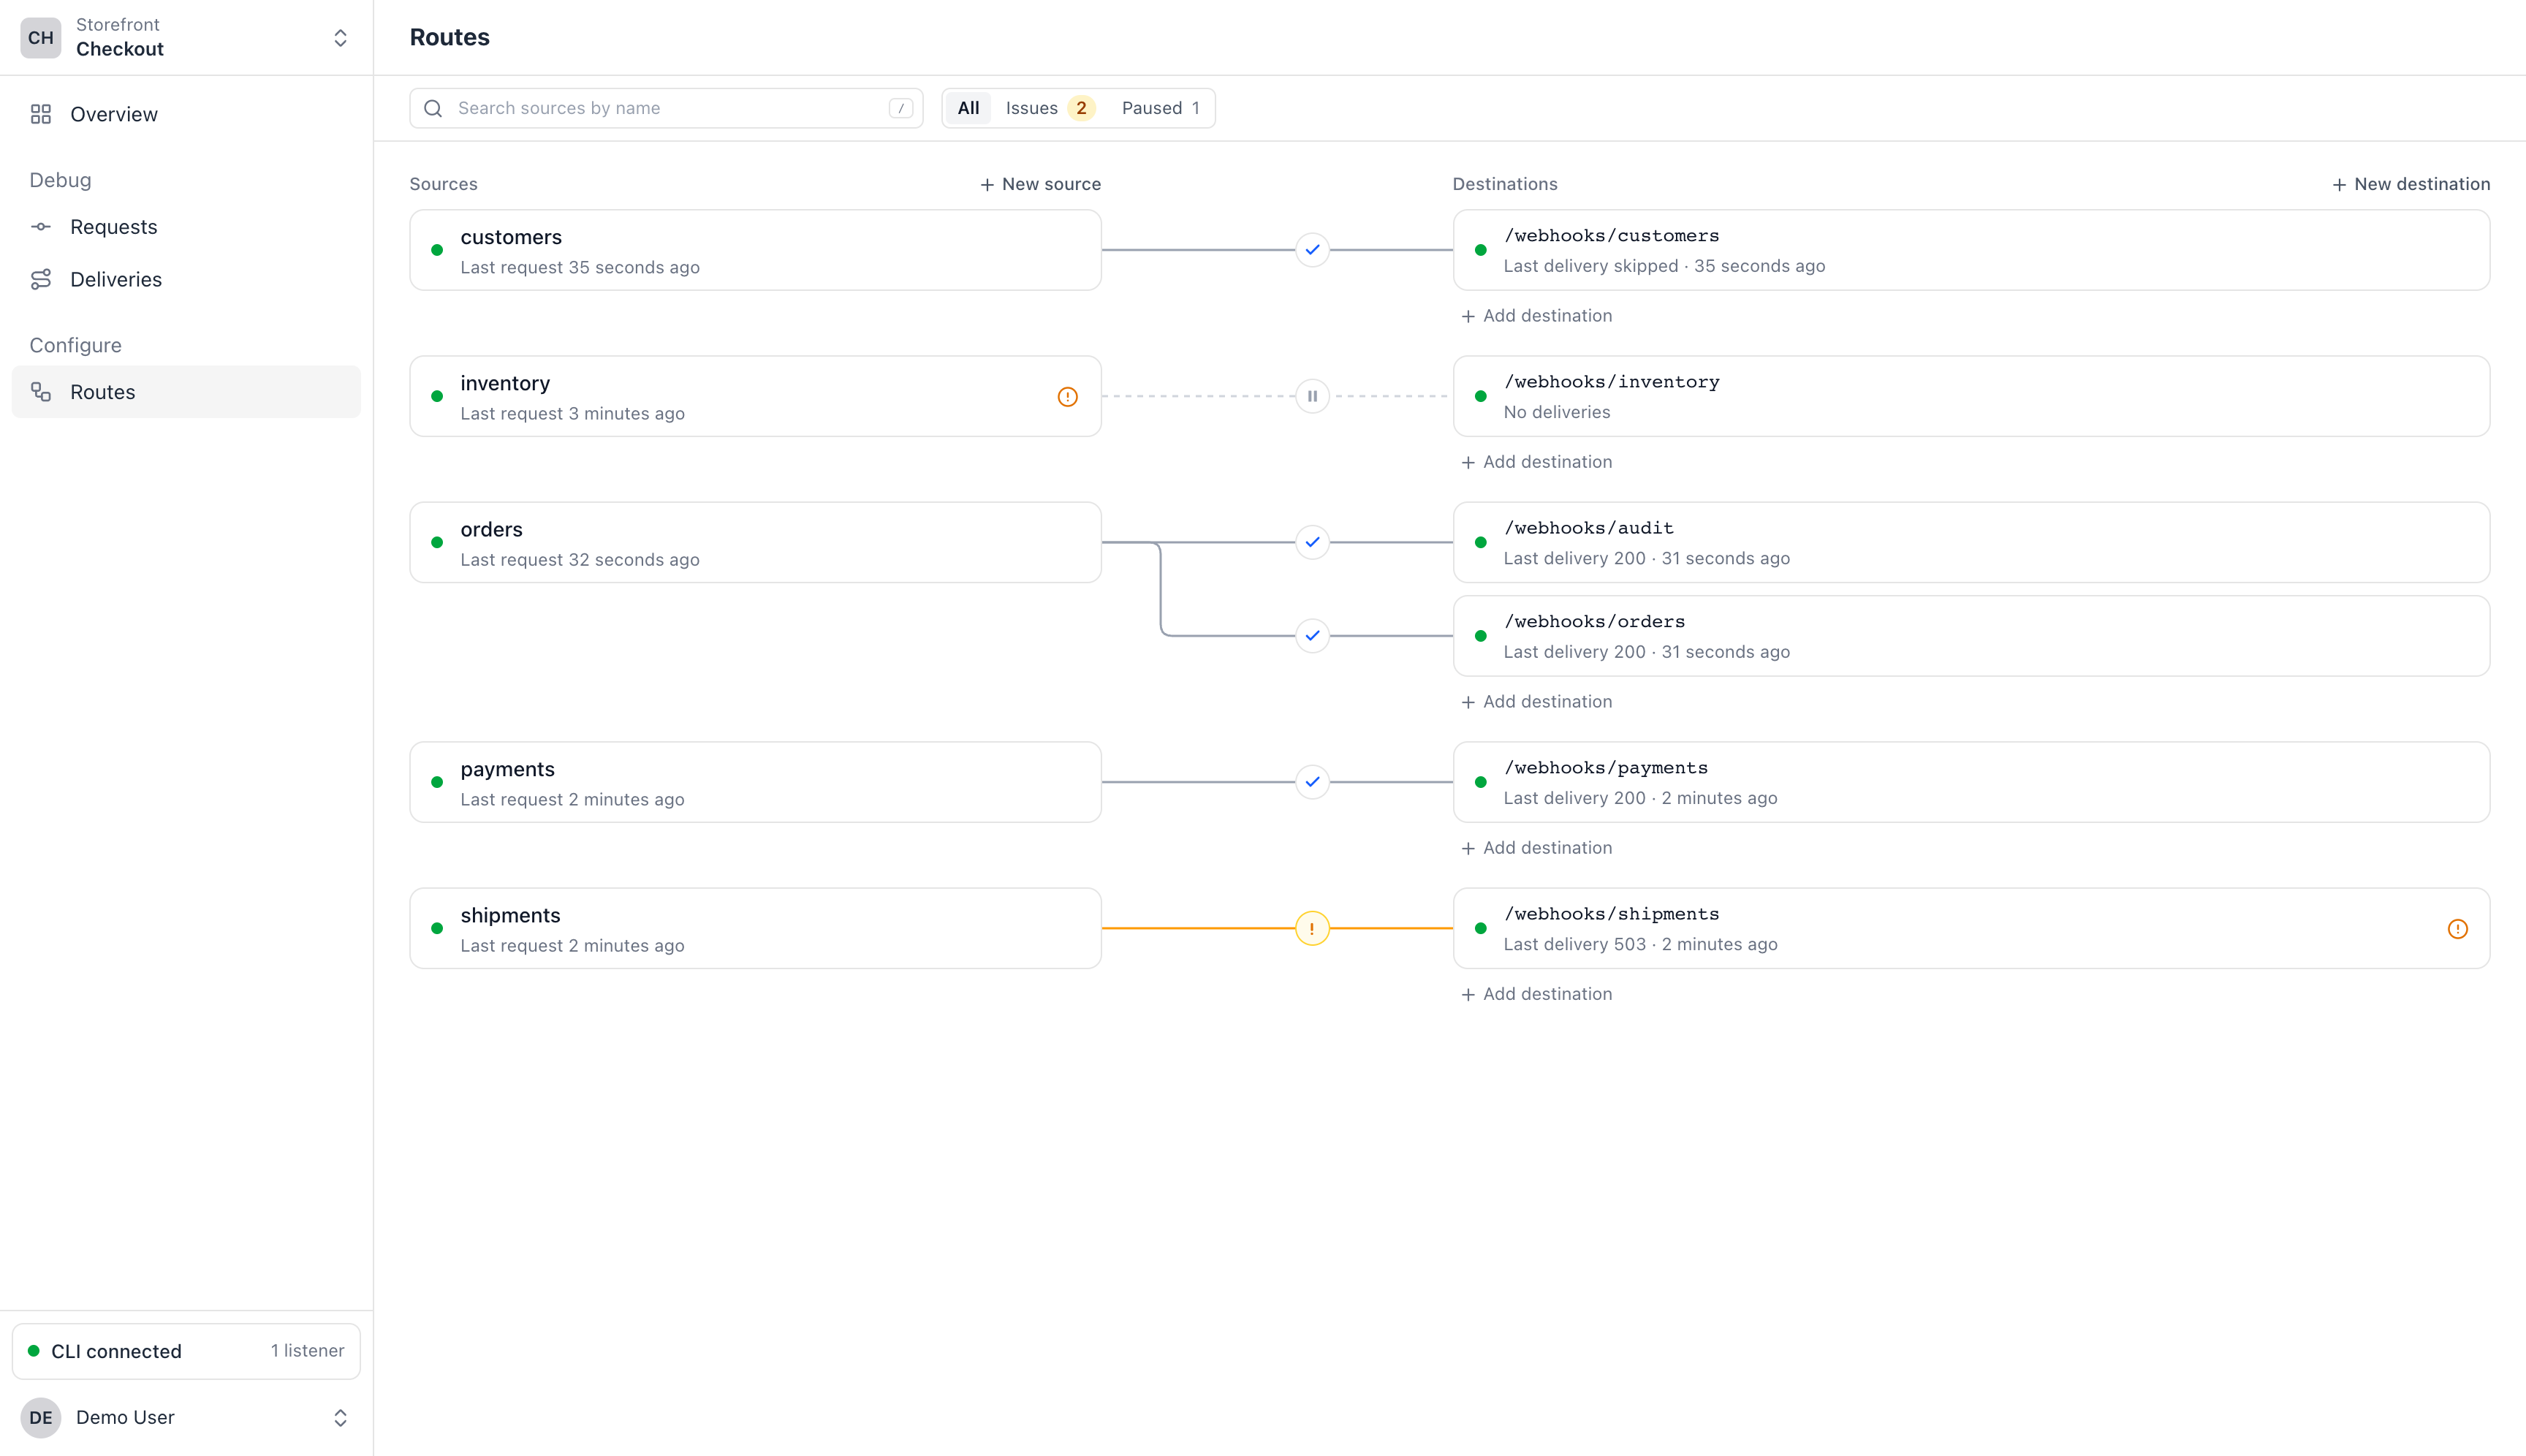Viewport: 2526px width, 1456px height.
Task: Add destination under /webhooks/orders
Action: click(x=1536, y=702)
